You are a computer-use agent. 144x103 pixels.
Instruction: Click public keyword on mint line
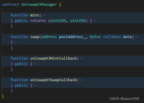pos(21,21)
